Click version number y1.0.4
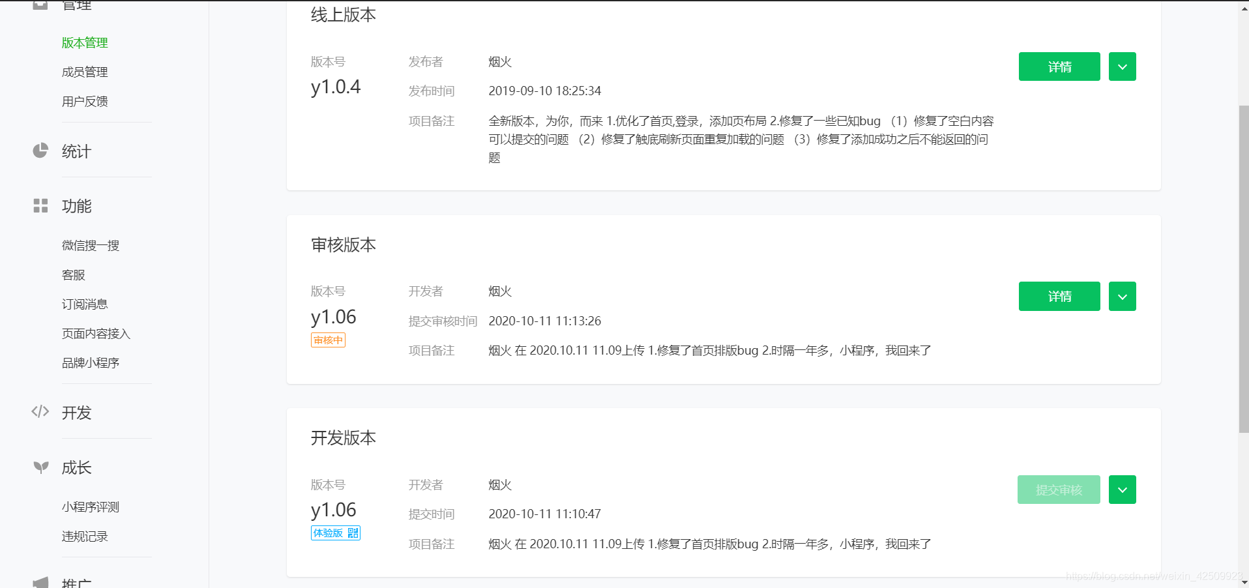This screenshot has height=588, width=1249. tap(336, 87)
